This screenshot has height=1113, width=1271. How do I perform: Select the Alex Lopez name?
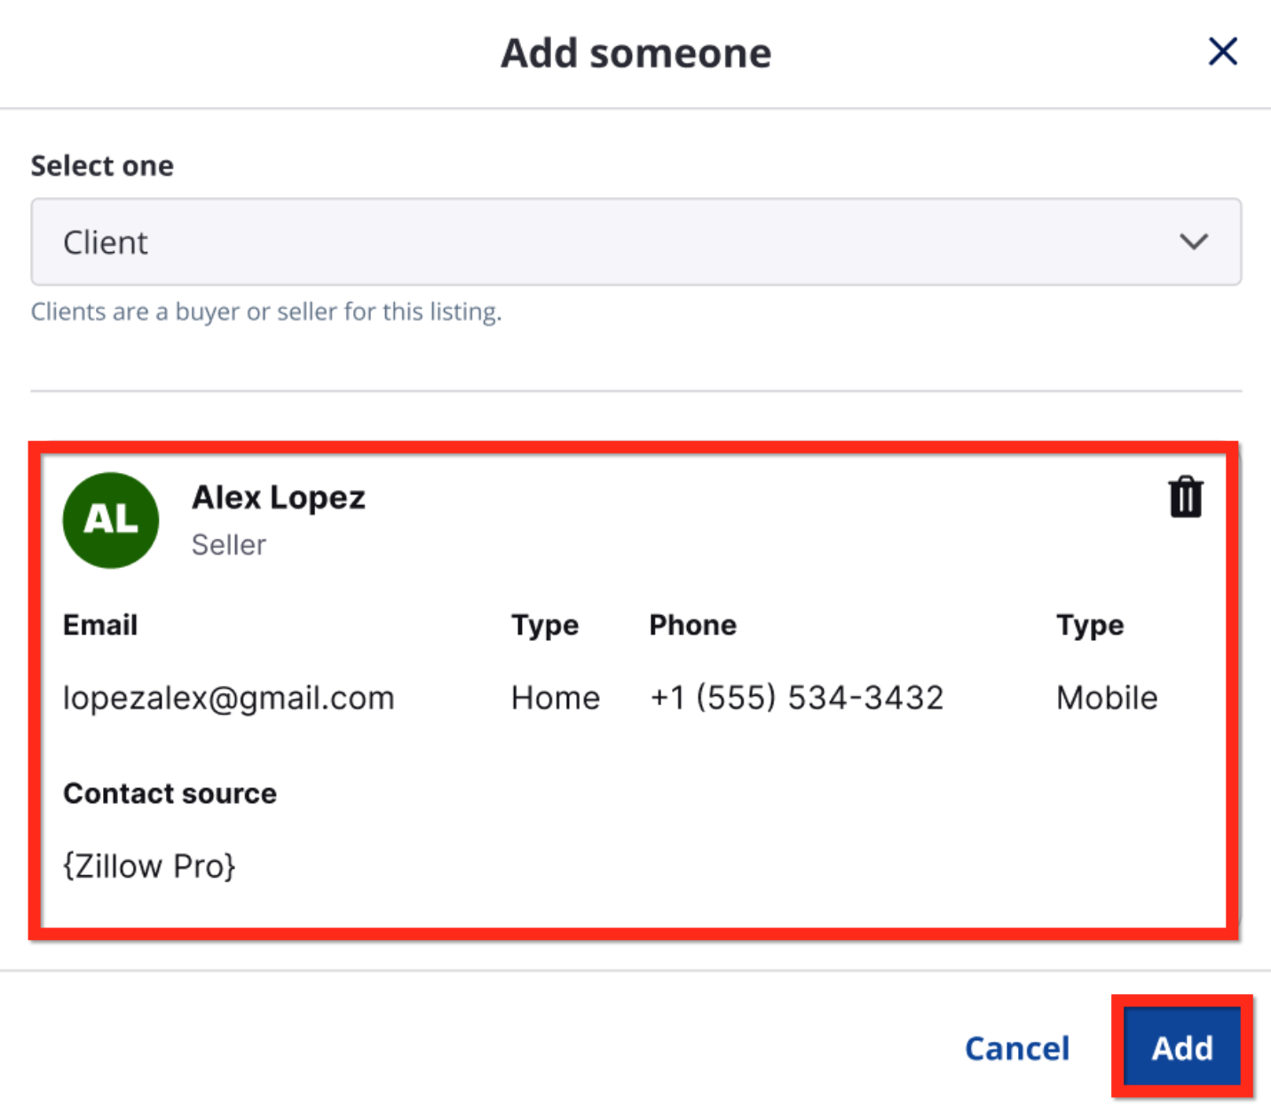point(279,498)
